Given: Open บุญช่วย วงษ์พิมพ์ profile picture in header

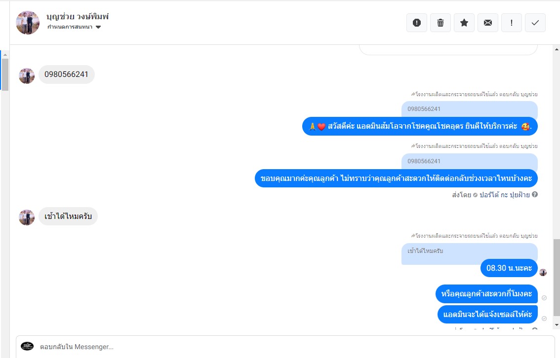Looking at the screenshot, I should coord(28,23).
